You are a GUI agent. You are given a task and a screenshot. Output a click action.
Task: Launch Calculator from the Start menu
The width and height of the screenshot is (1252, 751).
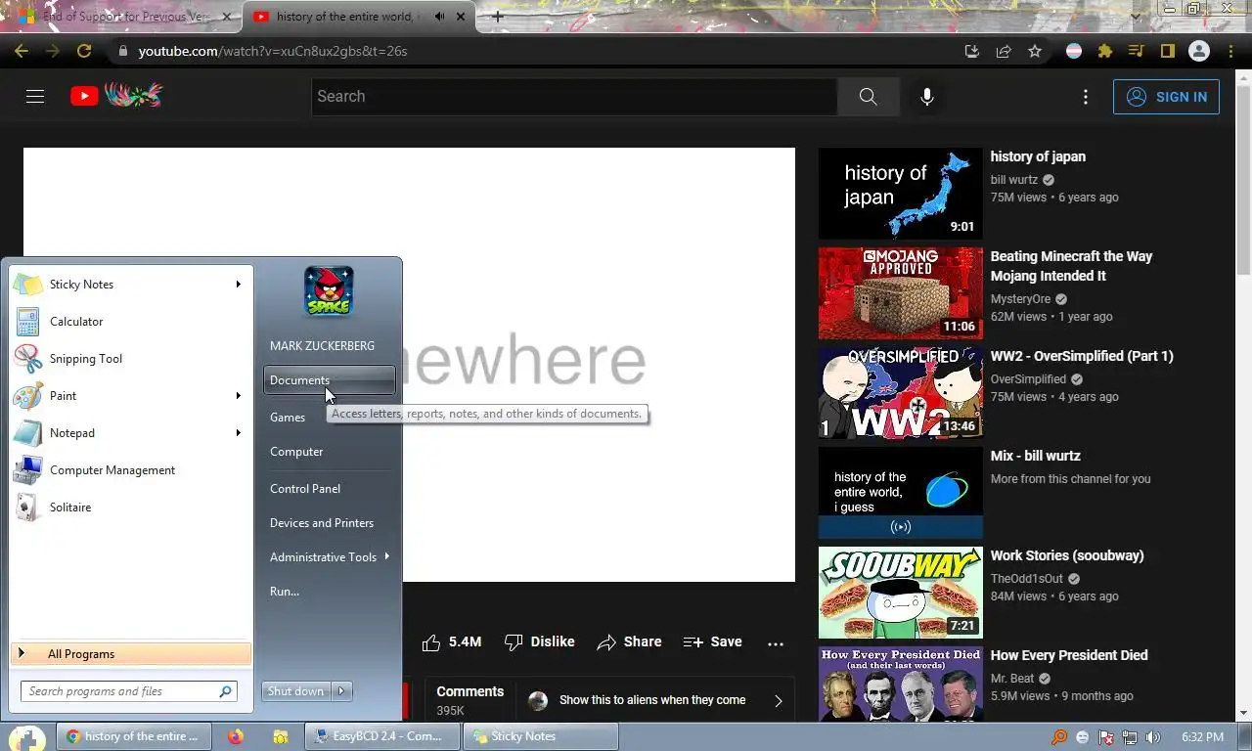coord(129,322)
